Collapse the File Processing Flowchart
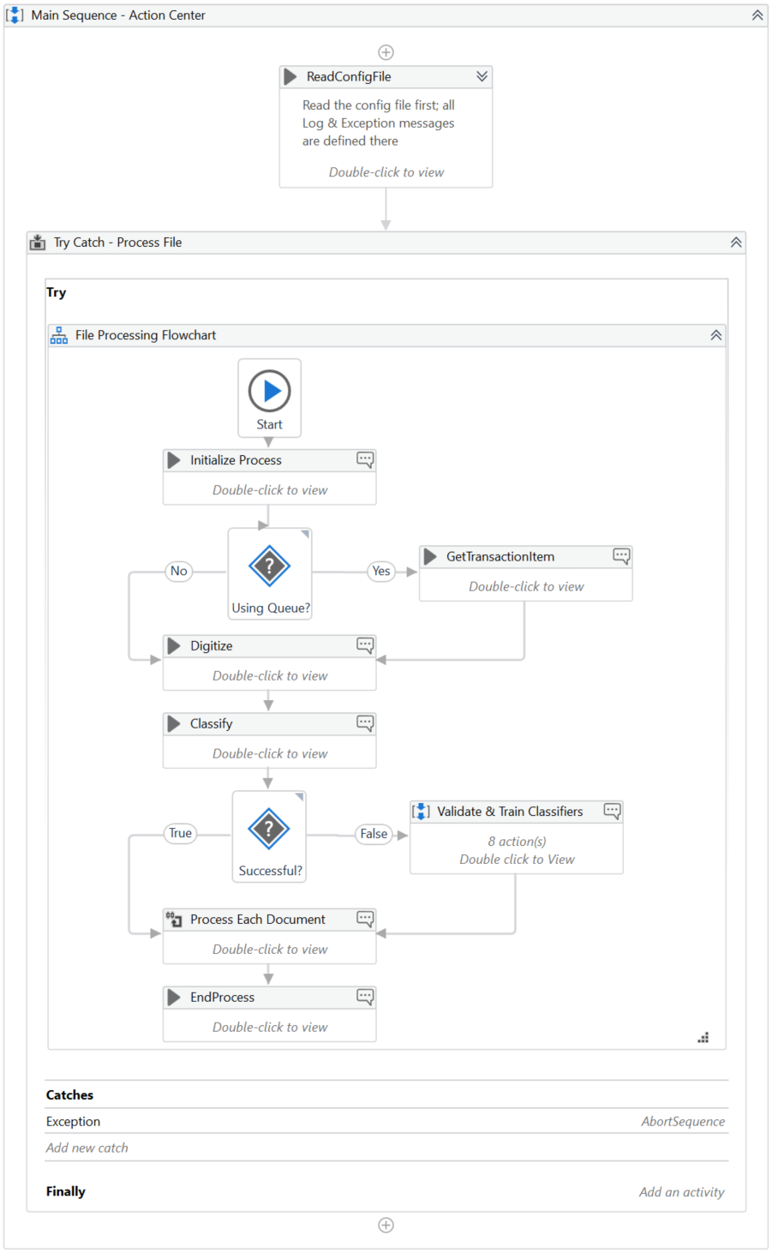Screen dimensions: 772x1253 pyautogui.click(x=715, y=334)
